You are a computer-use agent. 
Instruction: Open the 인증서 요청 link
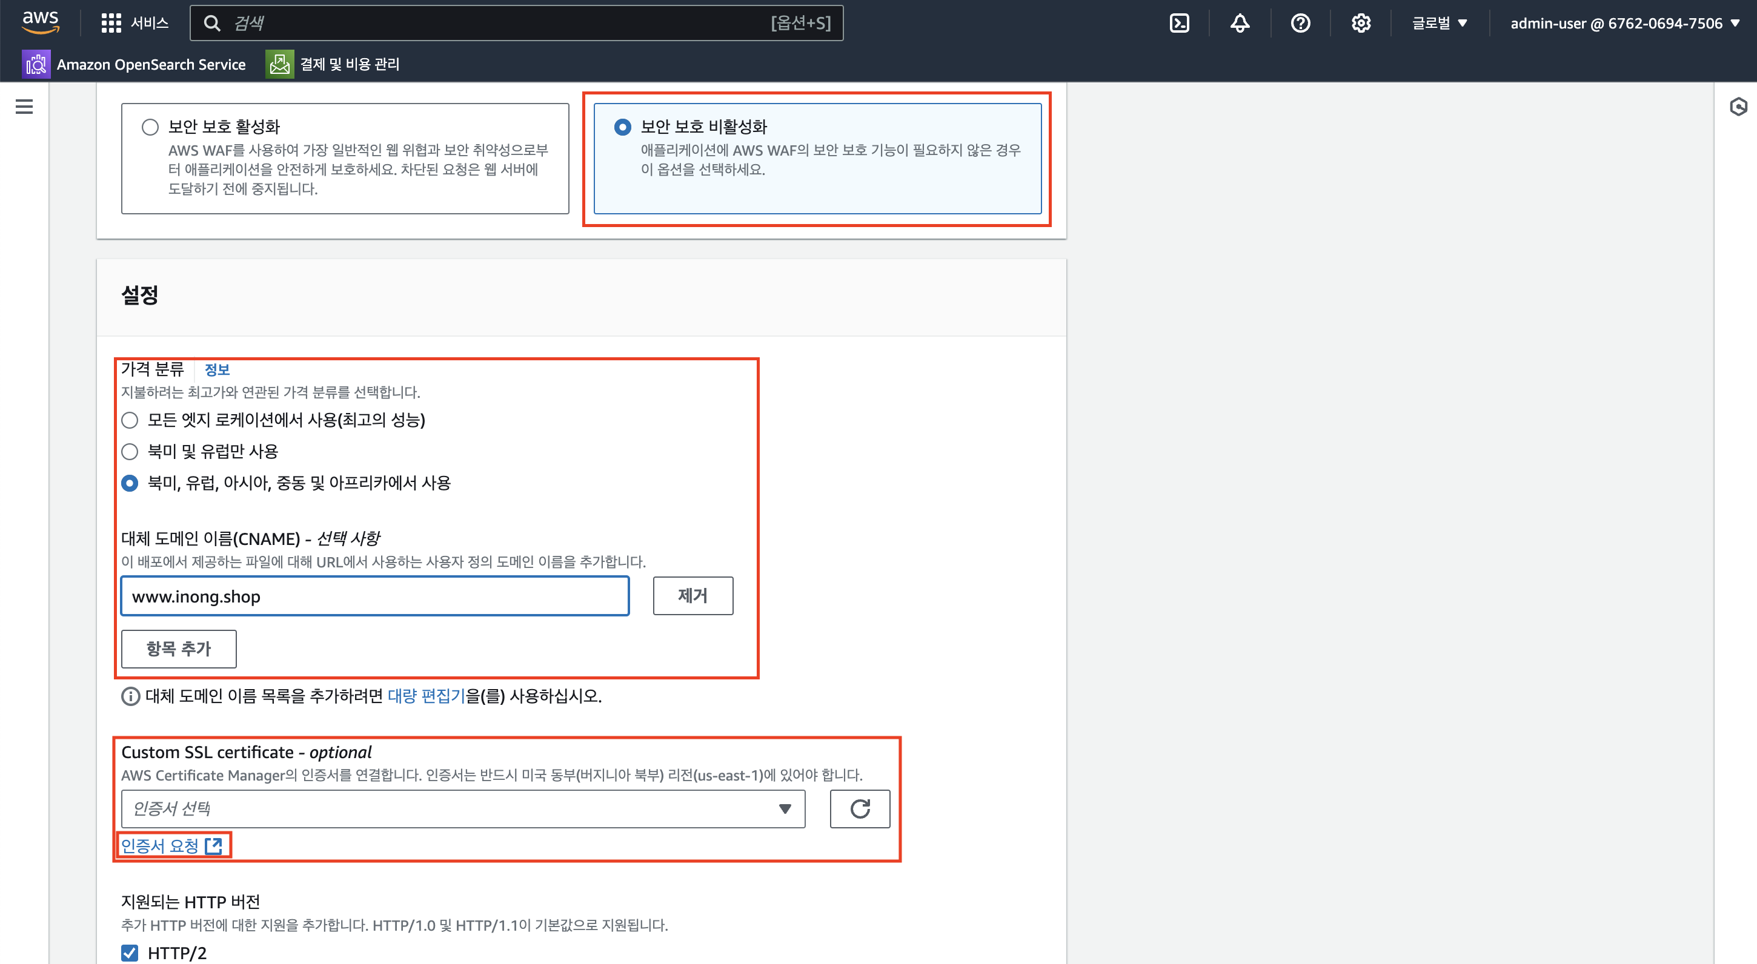tap(172, 845)
